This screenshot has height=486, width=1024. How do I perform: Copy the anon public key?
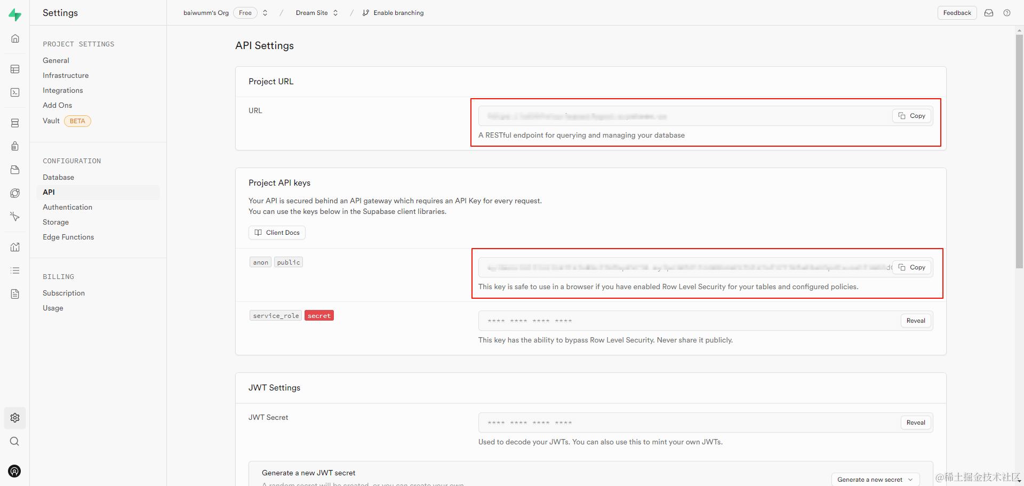click(912, 267)
